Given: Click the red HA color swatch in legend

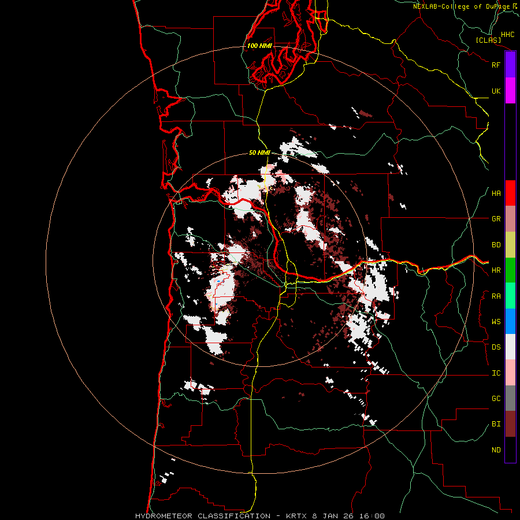Looking at the screenshot, I should tap(510, 193).
